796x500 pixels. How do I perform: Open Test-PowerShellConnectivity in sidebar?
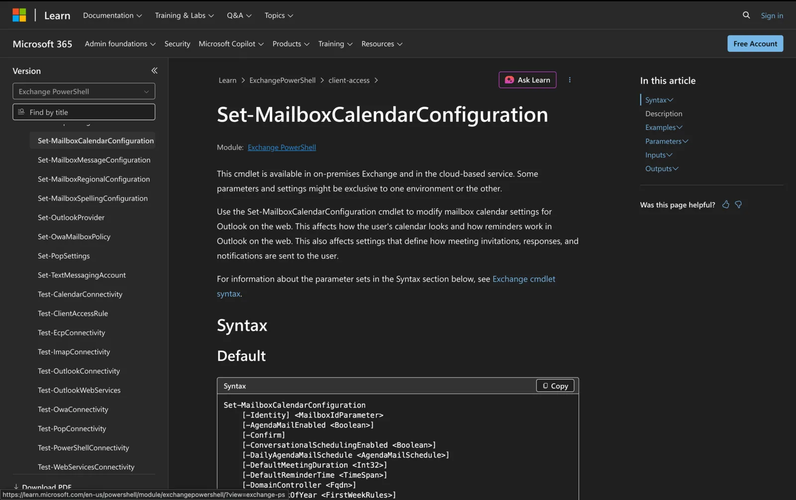click(83, 448)
